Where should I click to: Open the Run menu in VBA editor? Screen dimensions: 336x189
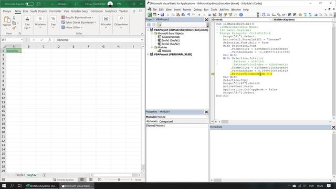[x=206, y=9]
